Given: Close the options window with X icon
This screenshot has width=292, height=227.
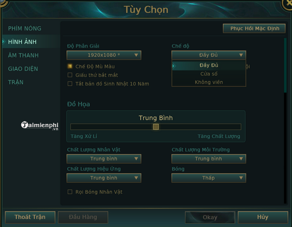Looking at the screenshot, I should coord(288,4).
